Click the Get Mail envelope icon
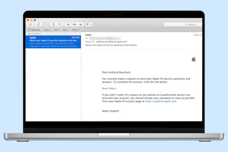Viewport: 228px width, 152px height. click(30, 24)
